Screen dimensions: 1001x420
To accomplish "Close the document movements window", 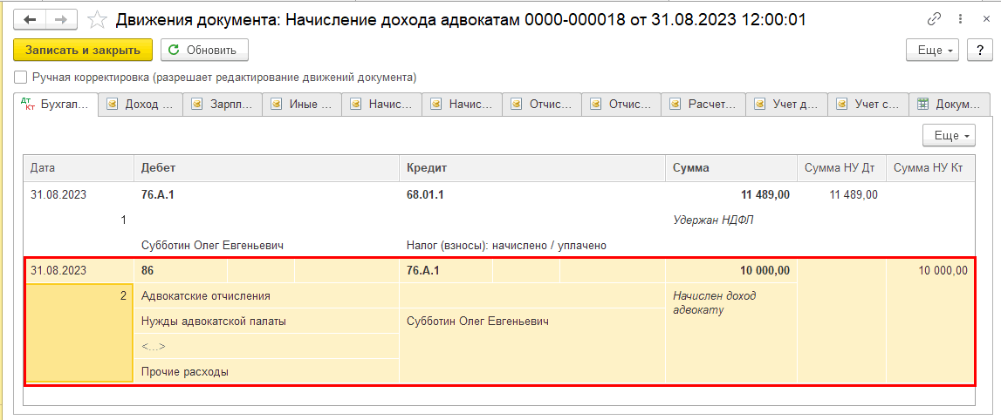I will coord(982,18).
